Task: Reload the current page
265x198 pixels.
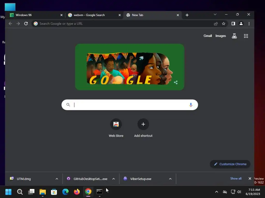Action: pyautogui.click(x=26, y=23)
